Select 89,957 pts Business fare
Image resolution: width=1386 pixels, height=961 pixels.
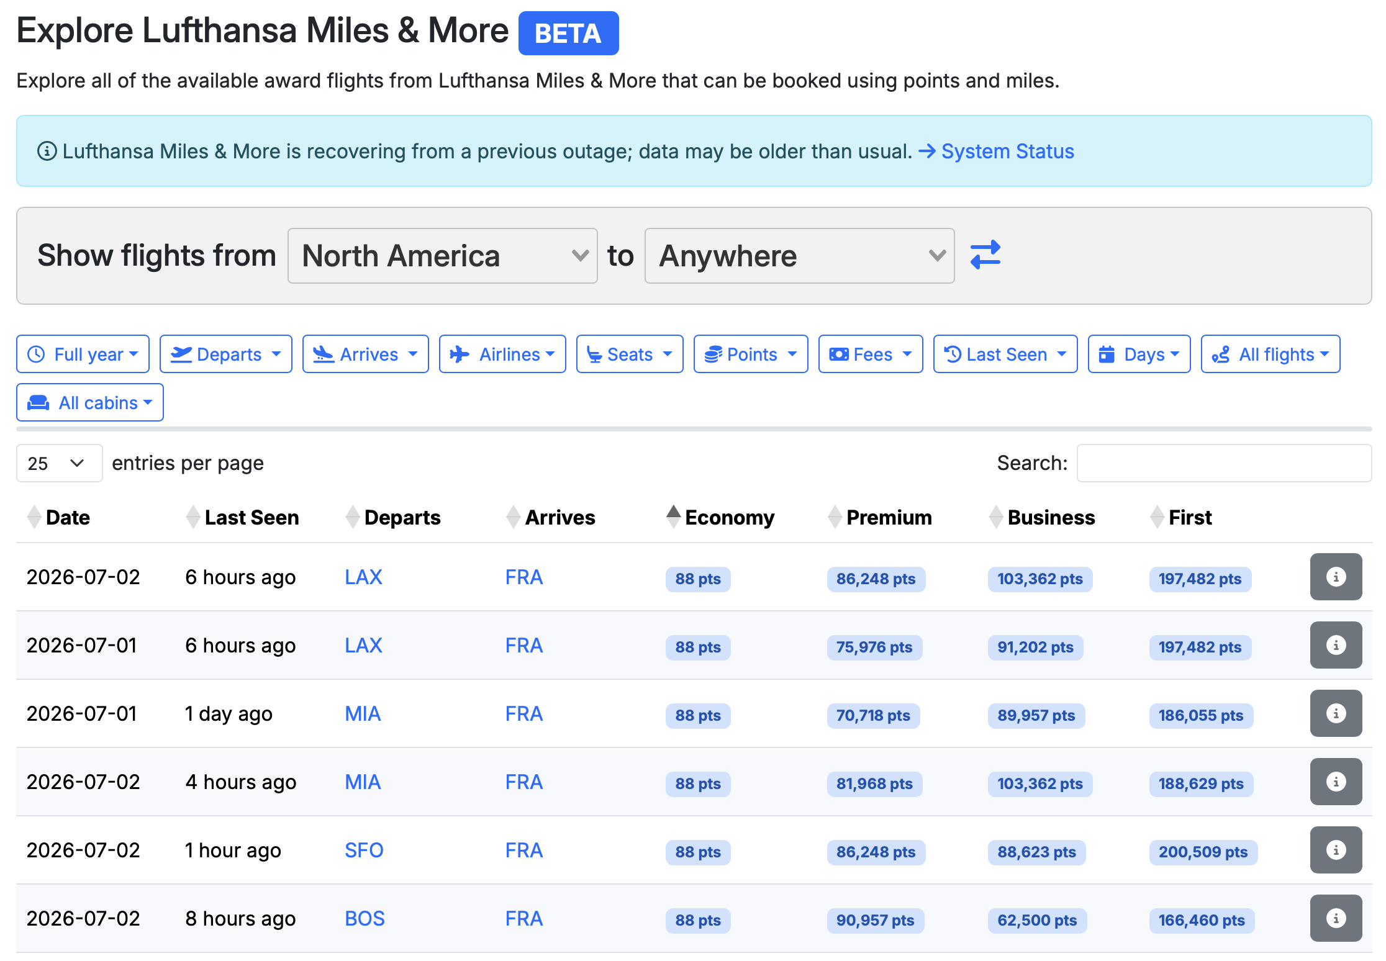[1036, 715]
